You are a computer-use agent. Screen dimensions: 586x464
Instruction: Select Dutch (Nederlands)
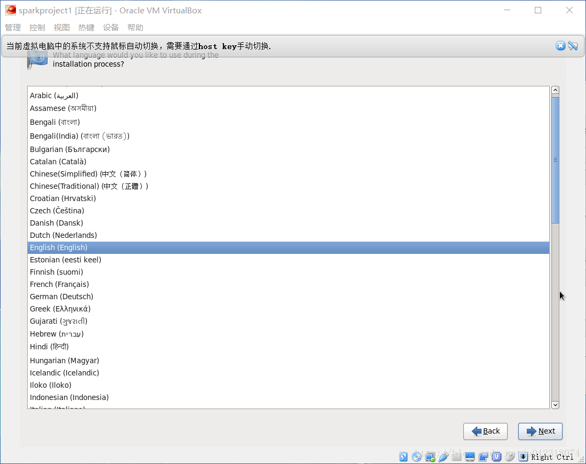point(288,235)
